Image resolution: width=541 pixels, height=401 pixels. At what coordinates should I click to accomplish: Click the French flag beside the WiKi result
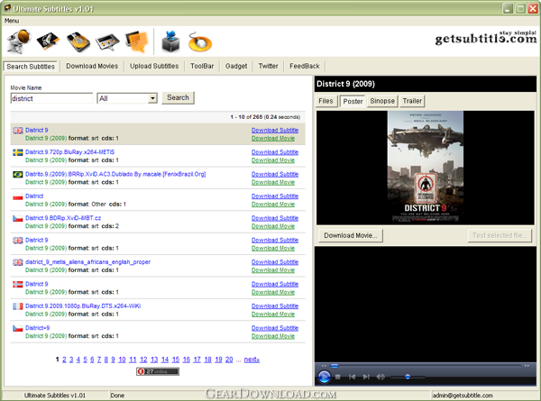click(18, 306)
